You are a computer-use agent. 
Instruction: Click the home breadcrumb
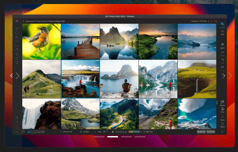pyautogui.click(x=45, y=21)
